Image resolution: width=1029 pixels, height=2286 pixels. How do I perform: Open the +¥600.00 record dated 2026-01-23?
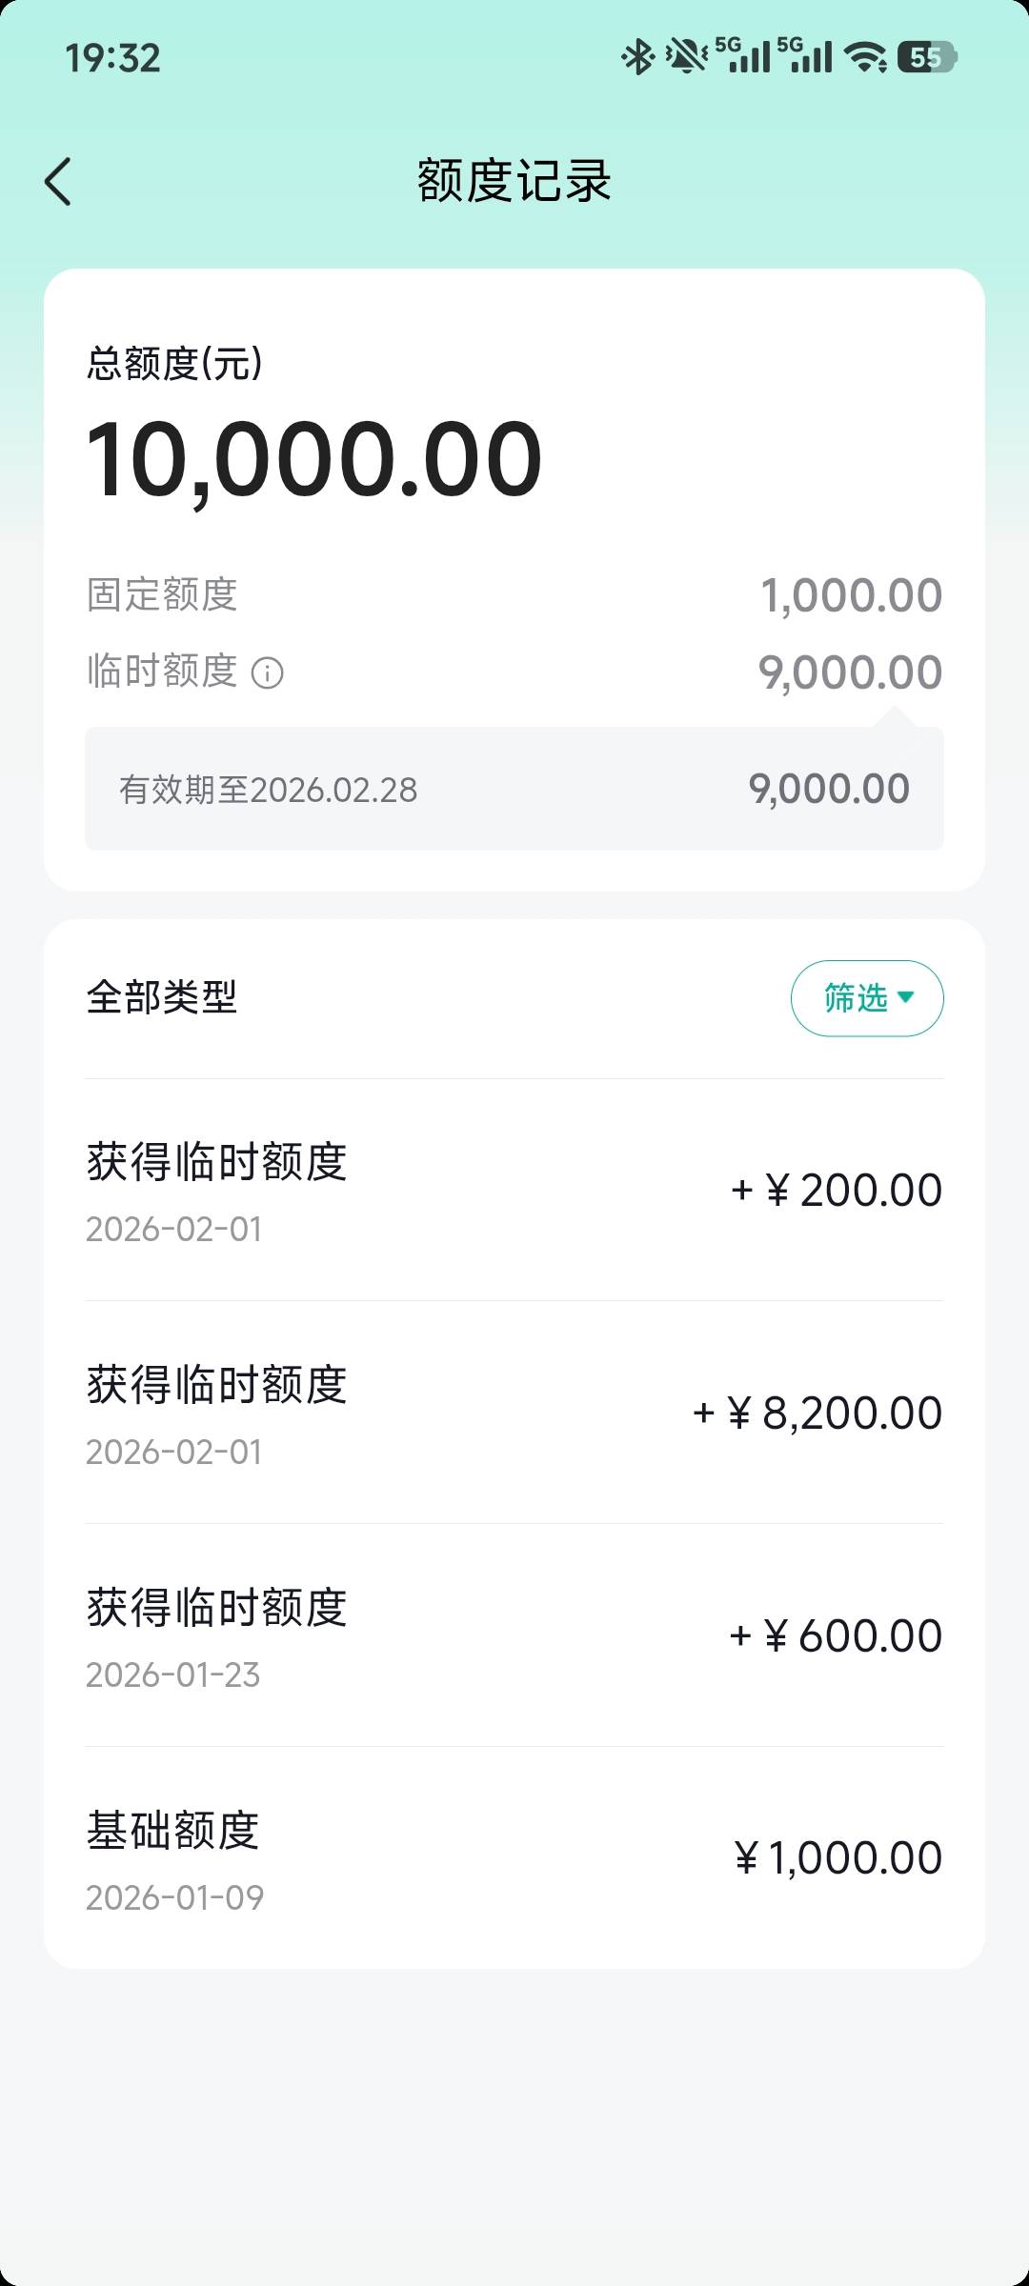514,1636
